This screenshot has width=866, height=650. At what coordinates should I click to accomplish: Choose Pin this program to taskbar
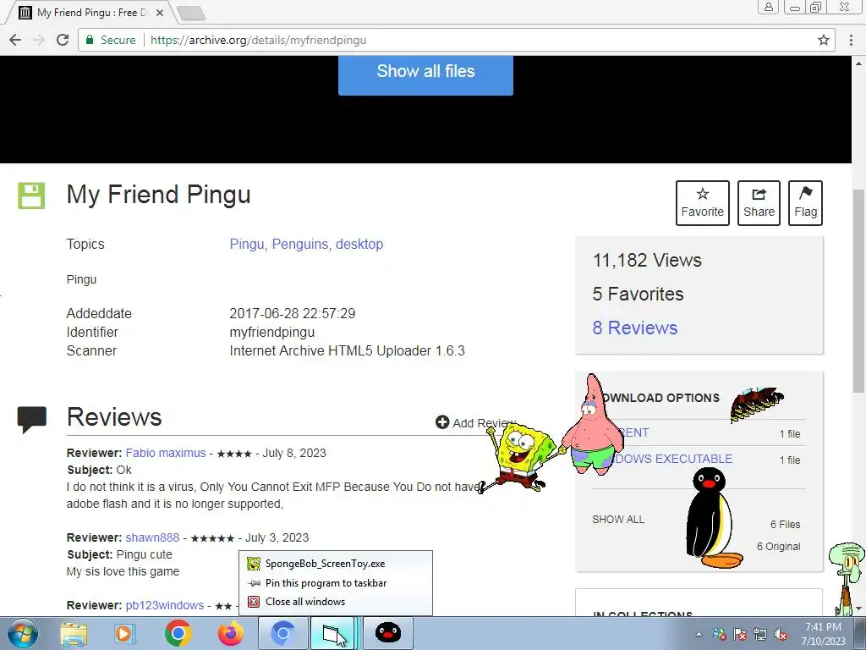click(x=336, y=582)
